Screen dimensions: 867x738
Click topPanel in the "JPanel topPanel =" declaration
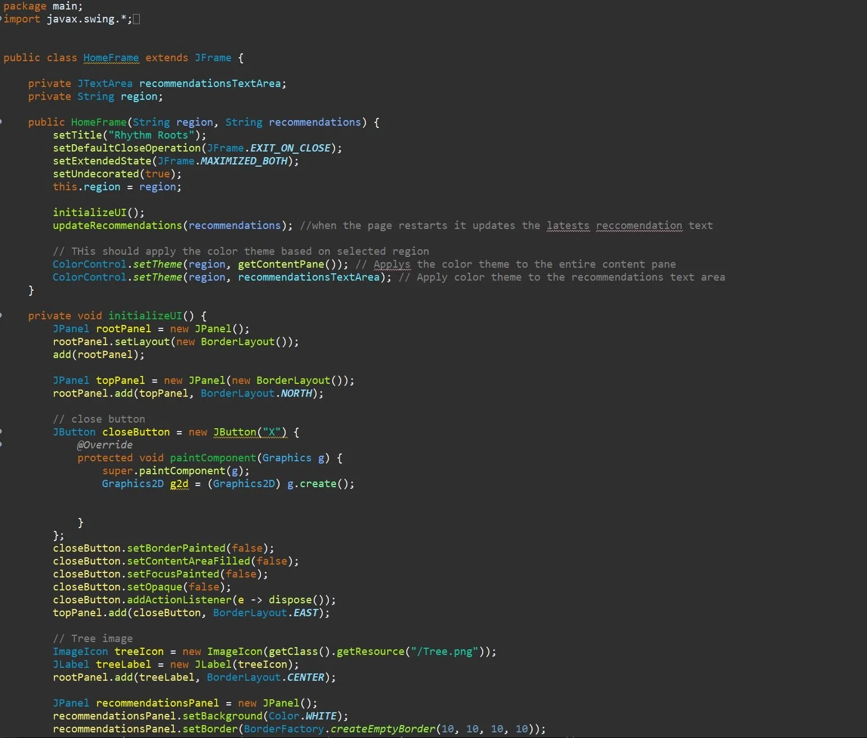tap(120, 381)
